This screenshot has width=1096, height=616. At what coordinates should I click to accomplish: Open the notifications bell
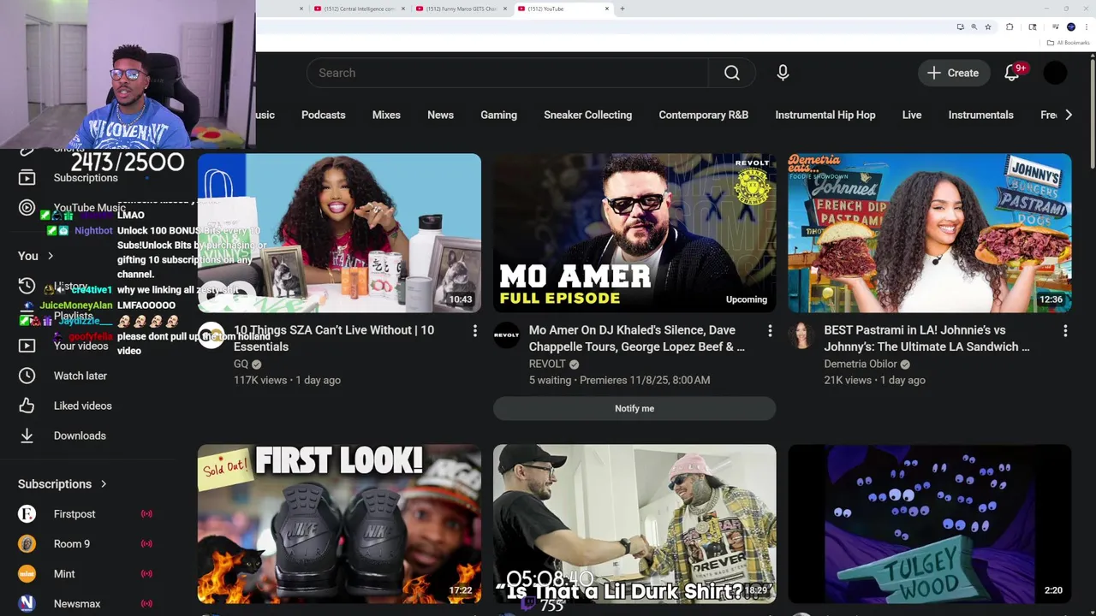pyautogui.click(x=1012, y=73)
